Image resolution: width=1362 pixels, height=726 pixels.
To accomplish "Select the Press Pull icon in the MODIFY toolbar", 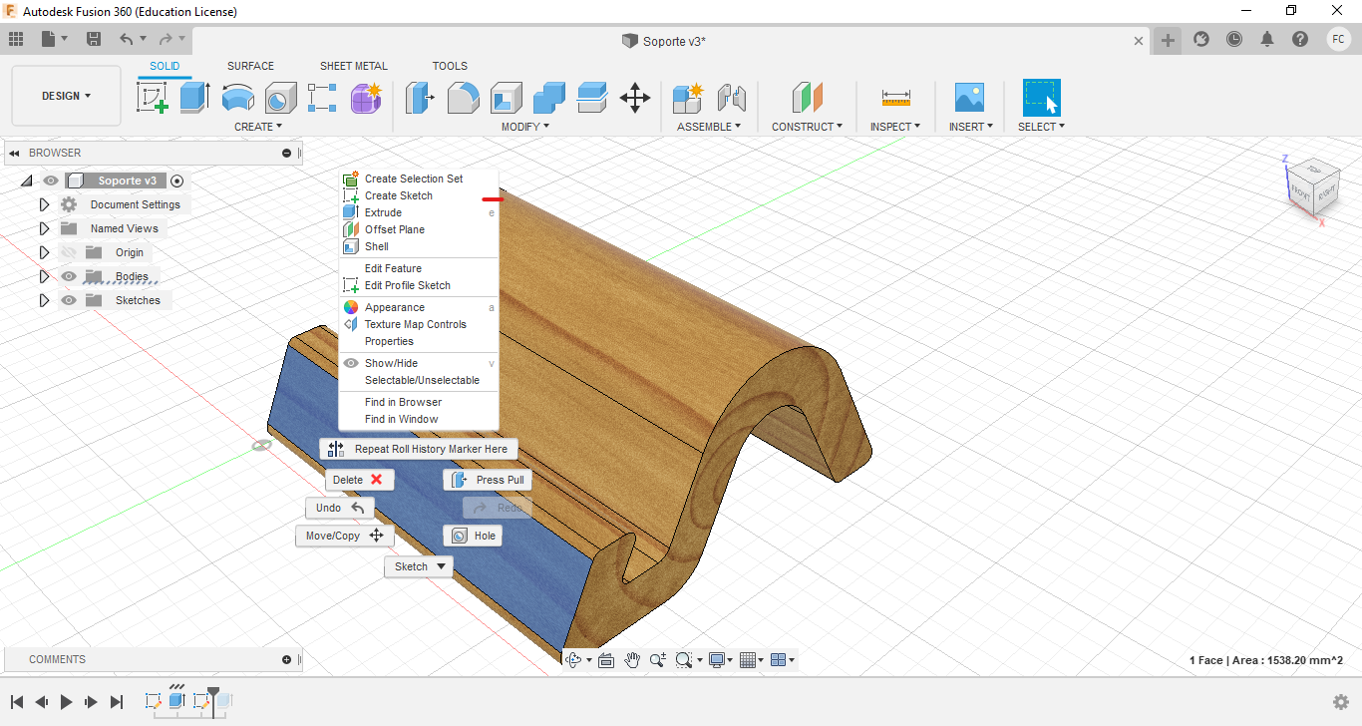I will click(420, 97).
